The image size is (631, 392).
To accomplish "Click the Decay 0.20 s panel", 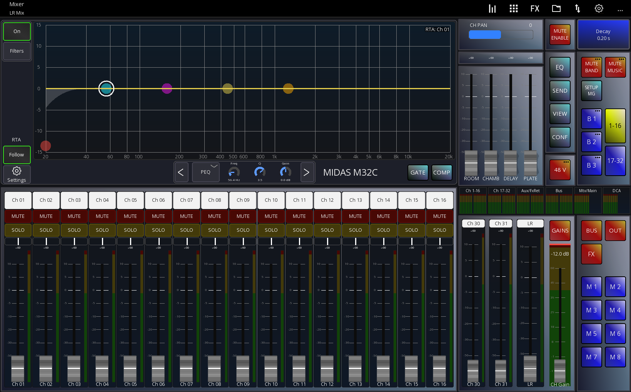I will click(x=603, y=35).
